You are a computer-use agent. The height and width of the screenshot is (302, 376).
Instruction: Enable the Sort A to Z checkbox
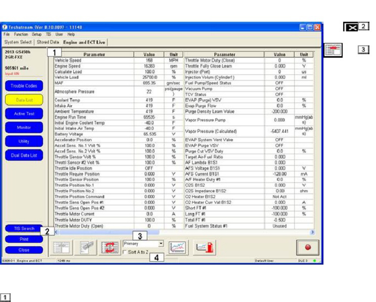pos(125,252)
